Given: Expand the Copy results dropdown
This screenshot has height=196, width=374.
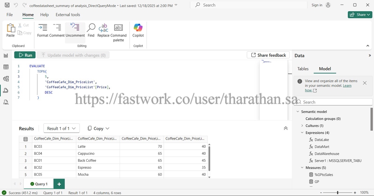Looking at the screenshot, I should [x=98, y=128].
